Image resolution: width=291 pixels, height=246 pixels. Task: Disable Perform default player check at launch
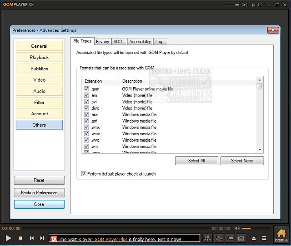(84, 174)
